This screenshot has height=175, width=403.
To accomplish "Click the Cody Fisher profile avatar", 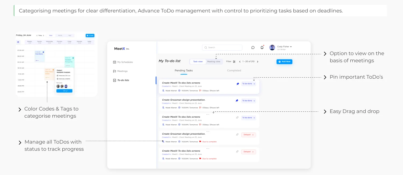I will (272, 47).
